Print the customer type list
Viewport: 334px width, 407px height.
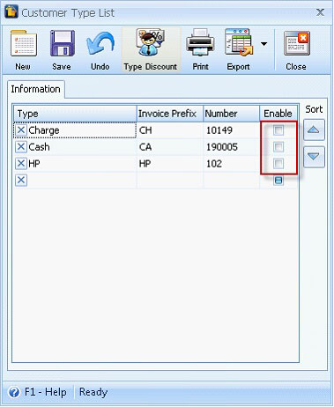[201, 50]
